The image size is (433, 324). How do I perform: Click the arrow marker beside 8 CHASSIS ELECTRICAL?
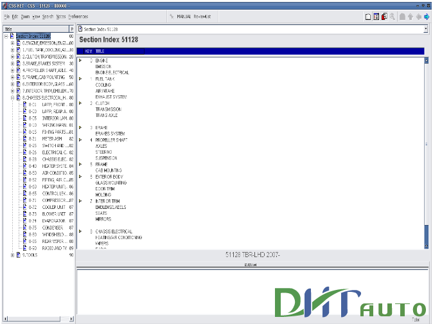(80, 231)
